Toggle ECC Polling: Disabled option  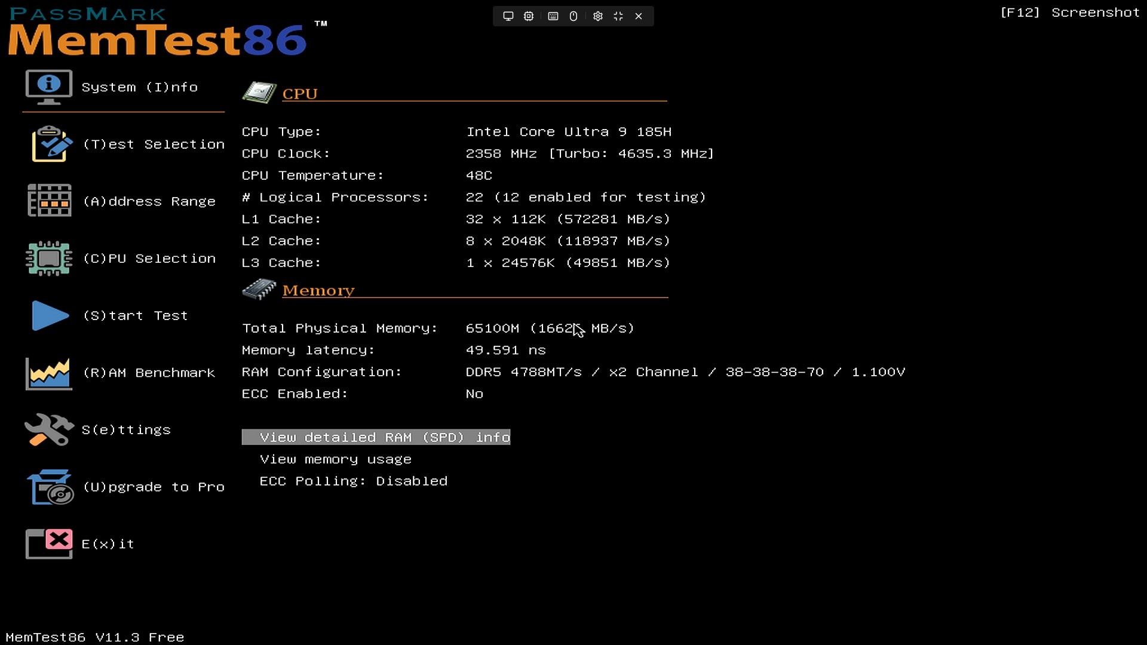tap(353, 481)
